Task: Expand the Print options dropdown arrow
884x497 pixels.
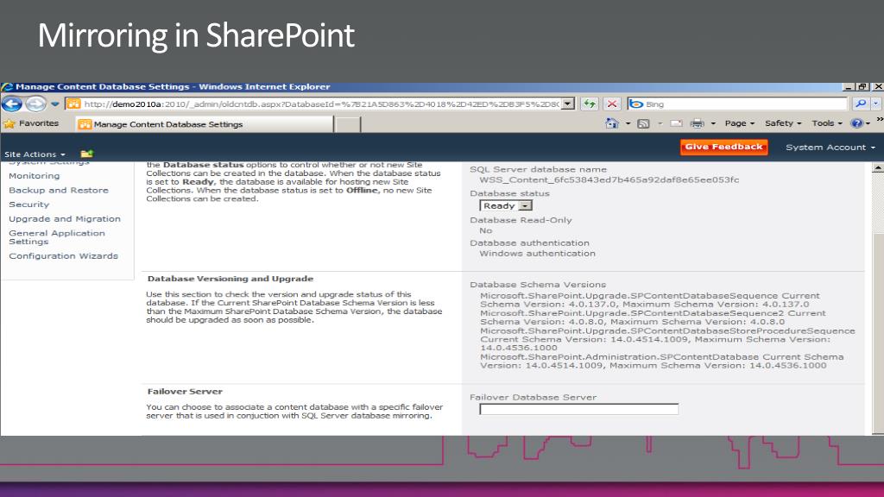Action: [713, 123]
